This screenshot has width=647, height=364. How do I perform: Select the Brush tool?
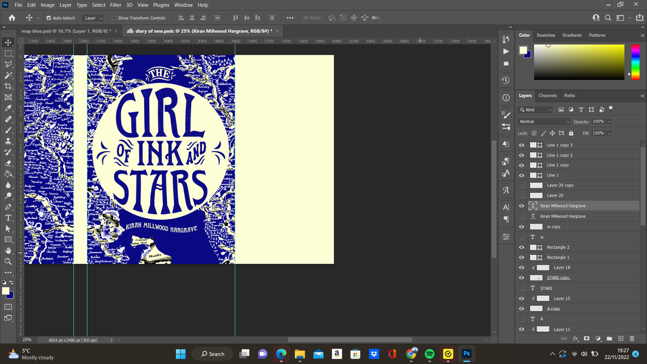[x=8, y=130]
